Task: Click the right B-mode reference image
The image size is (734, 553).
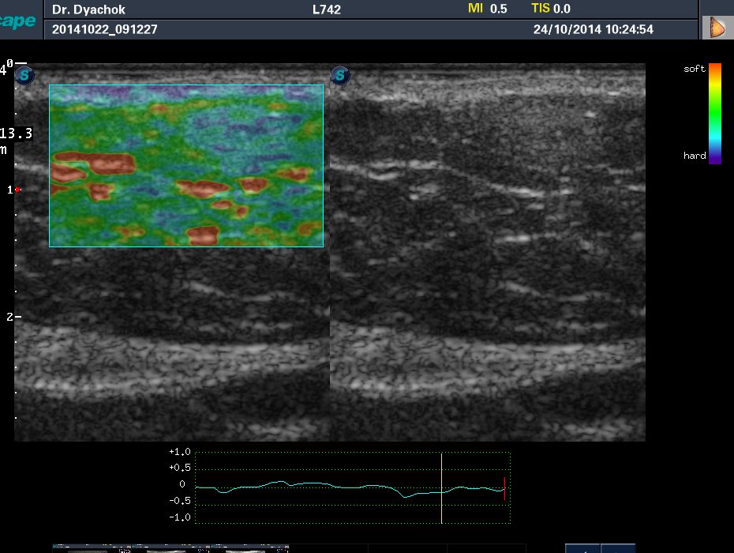Action: [488, 253]
